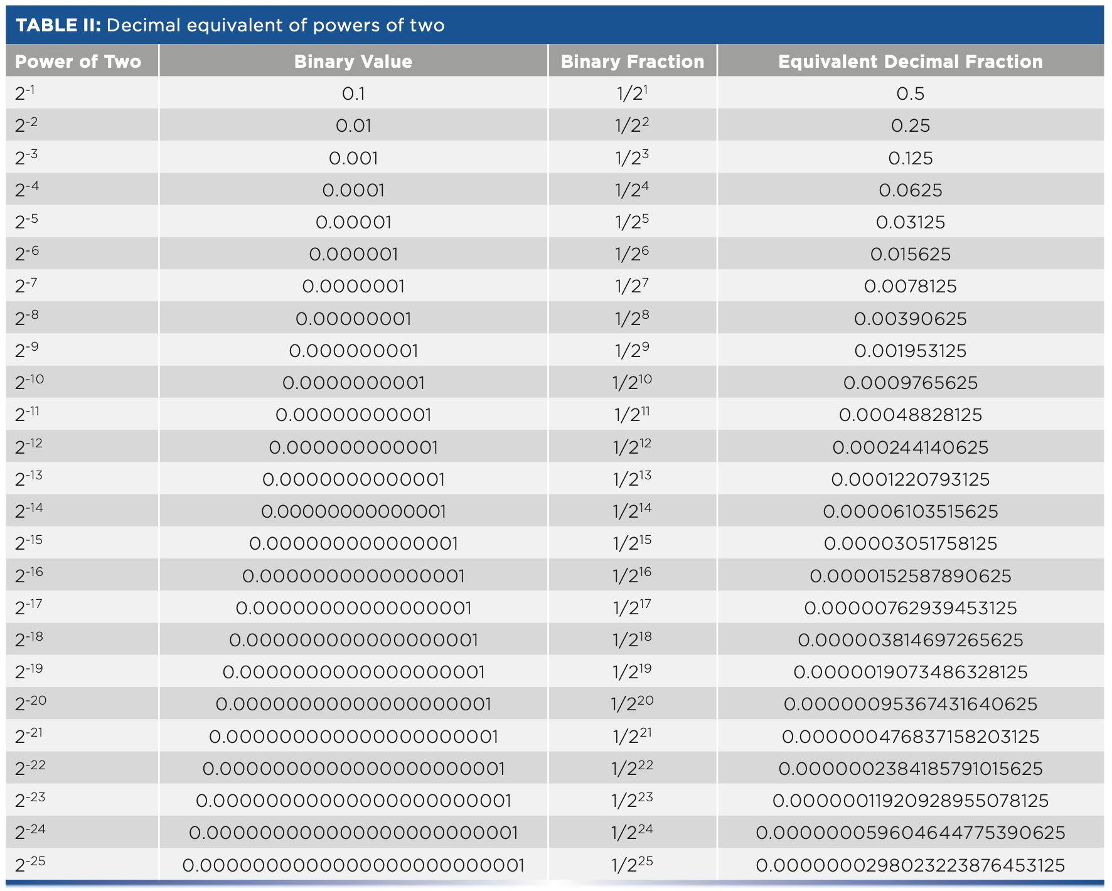Click binary fraction 1/2 to the 20
The width and height of the screenshot is (1112, 891).
pyautogui.click(x=632, y=703)
